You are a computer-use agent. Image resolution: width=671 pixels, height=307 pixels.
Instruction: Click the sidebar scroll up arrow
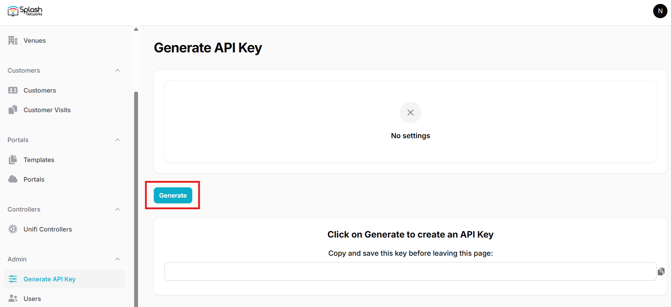(136, 29)
